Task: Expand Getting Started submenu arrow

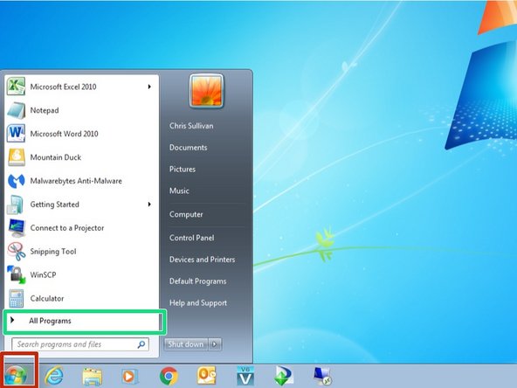Action: tap(149, 204)
